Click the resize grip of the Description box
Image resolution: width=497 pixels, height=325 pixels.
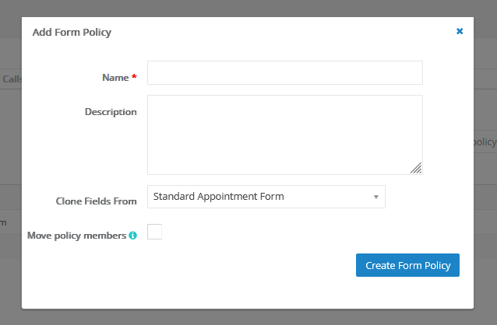tap(416, 168)
